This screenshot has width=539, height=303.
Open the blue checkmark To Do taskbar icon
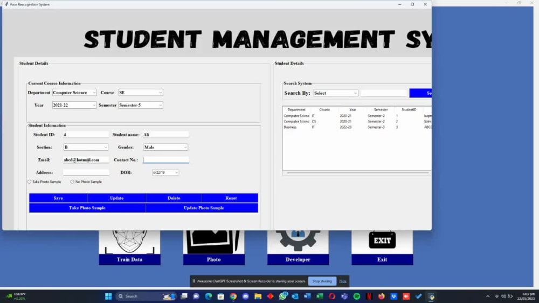(x=418, y=296)
